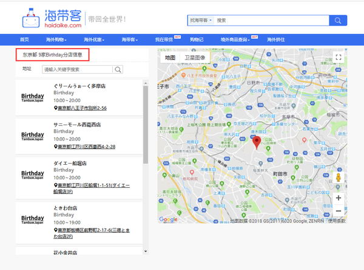This screenshot has width=364, height=270.
Task: Expand the 海外购物 menu
Action: click(x=56, y=40)
